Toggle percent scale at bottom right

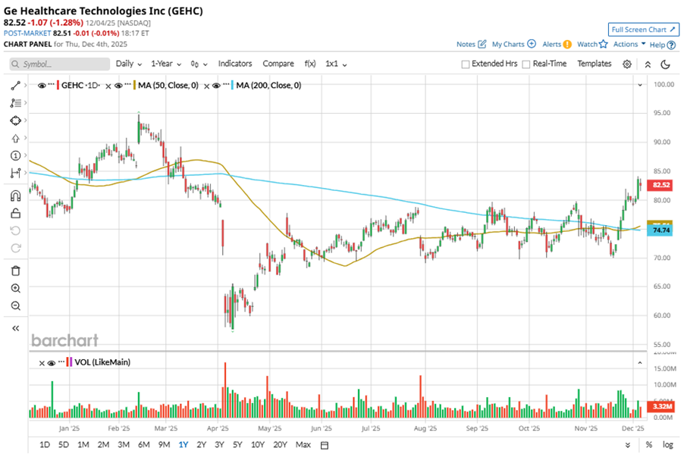[x=649, y=445]
